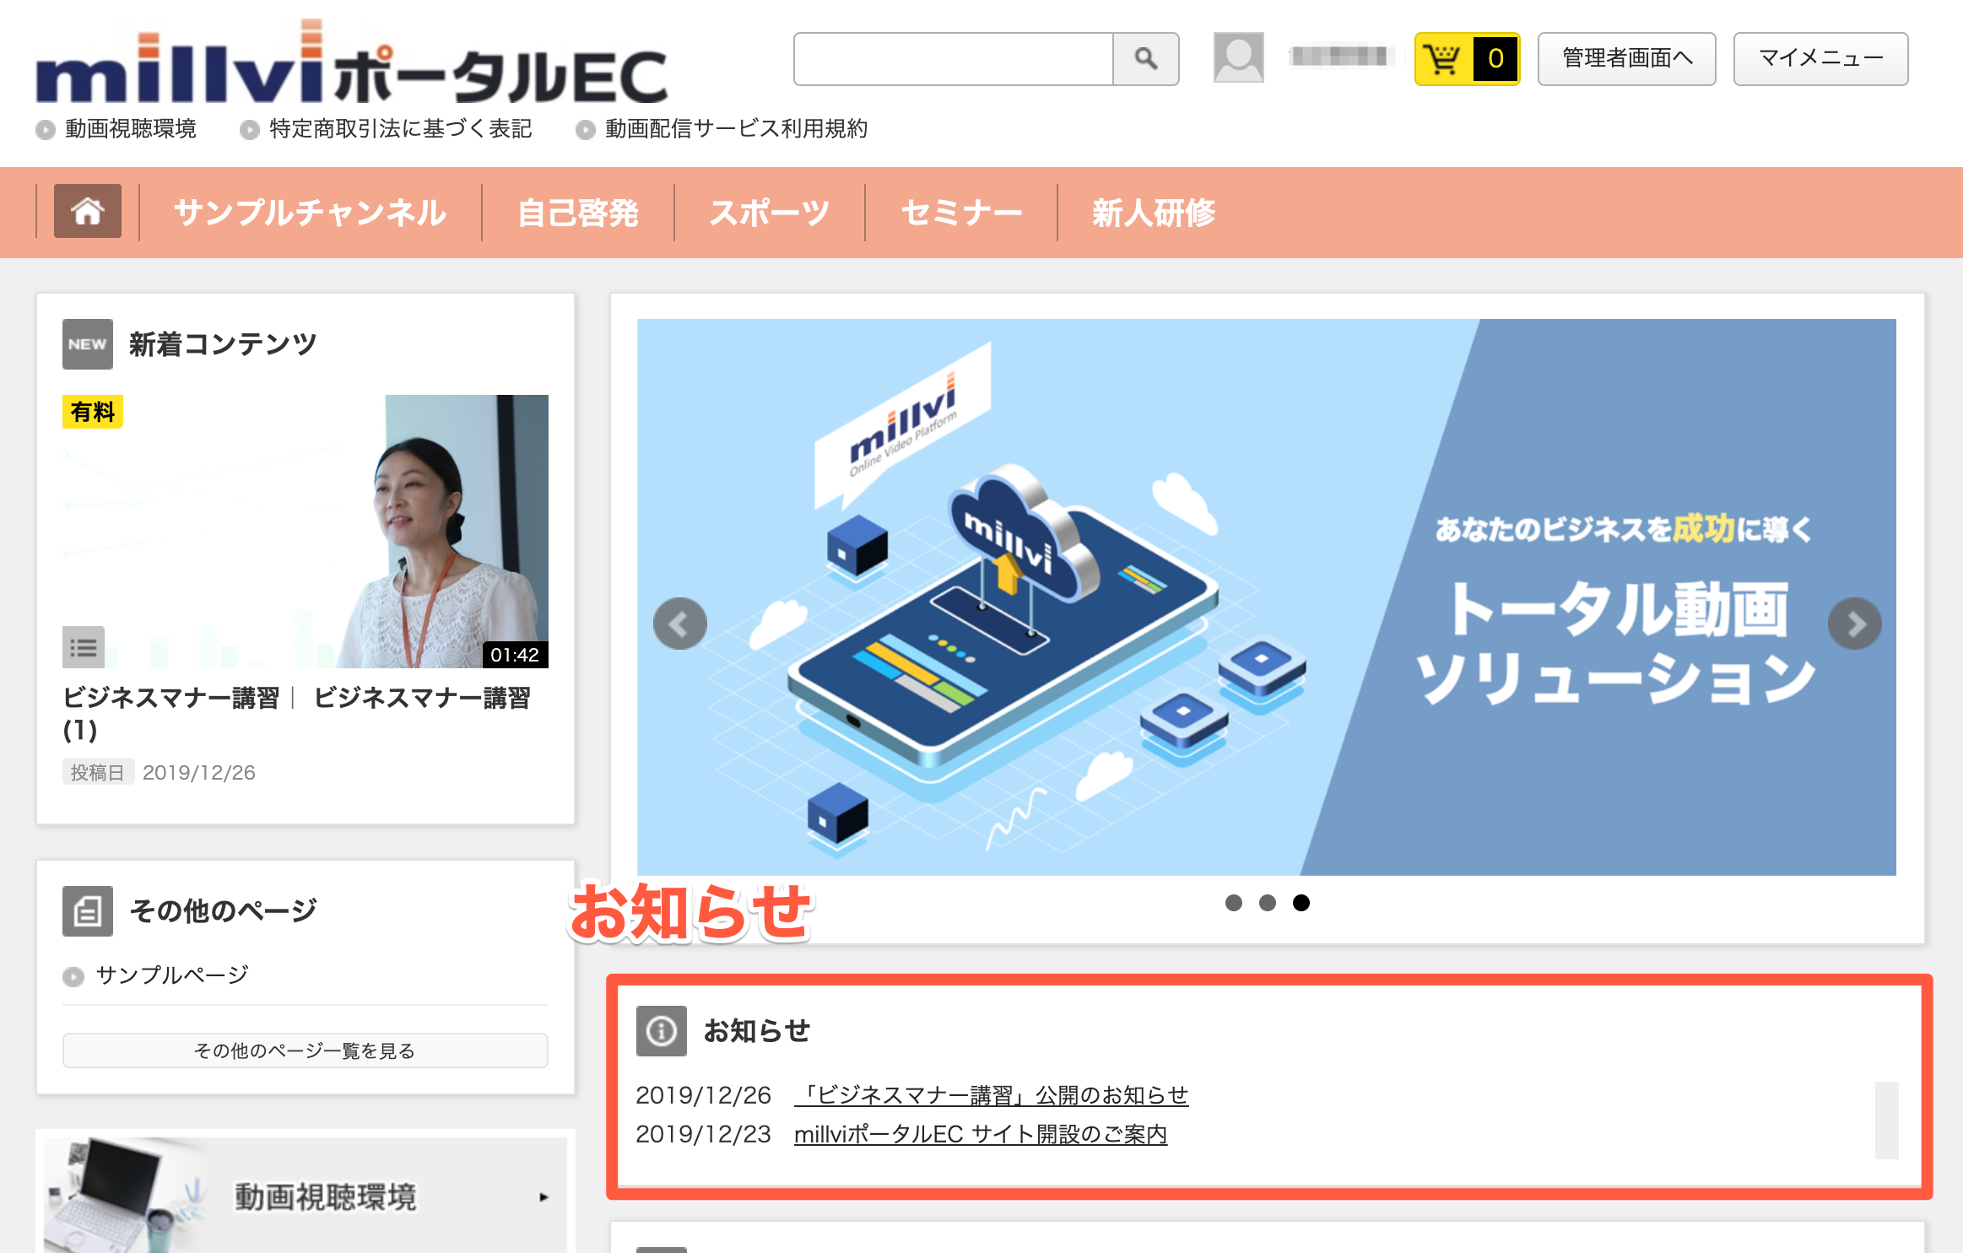Select the third carousel dot indicator

pyautogui.click(x=1301, y=903)
